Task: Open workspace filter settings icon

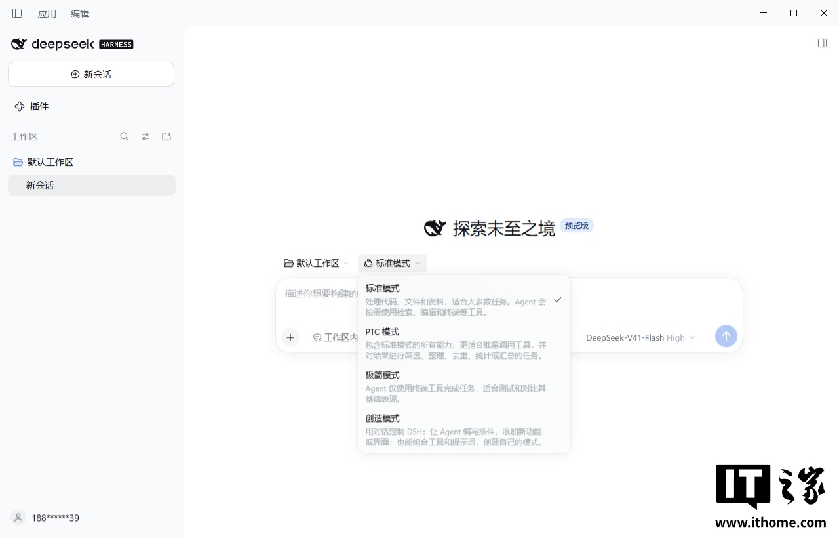Action: click(146, 136)
